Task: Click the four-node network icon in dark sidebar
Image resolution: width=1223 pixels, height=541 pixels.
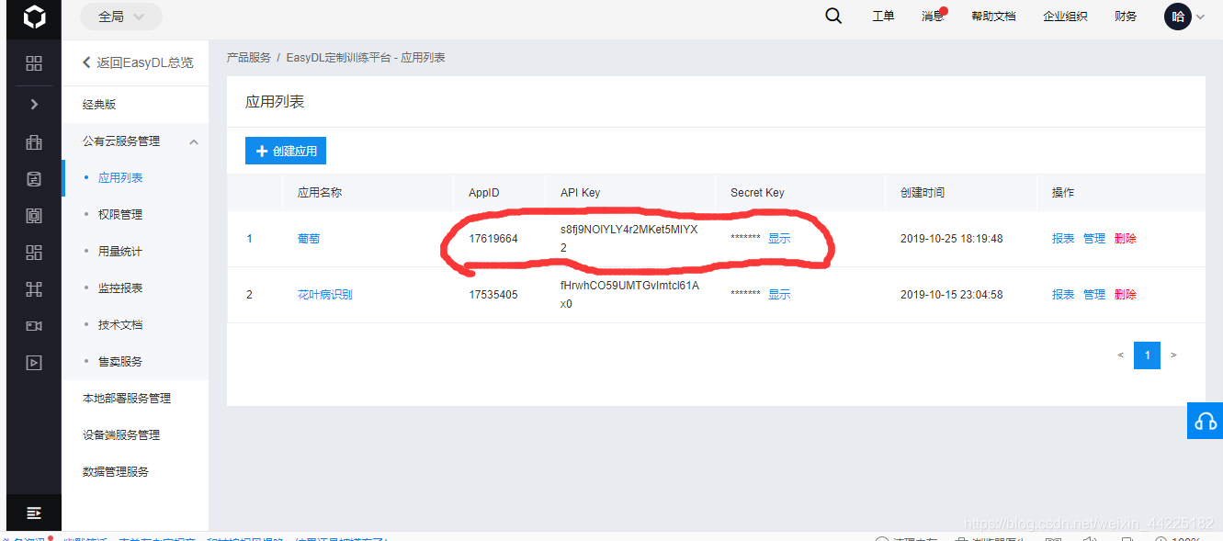Action: (34, 289)
